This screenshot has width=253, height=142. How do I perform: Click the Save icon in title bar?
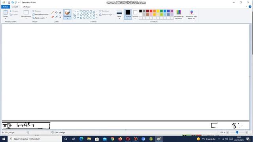tap(9, 2)
